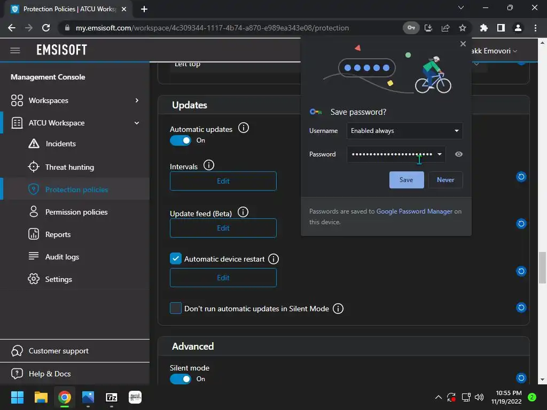Open the Google Password Manager link
547x410 pixels.
click(x=414, y=211)
